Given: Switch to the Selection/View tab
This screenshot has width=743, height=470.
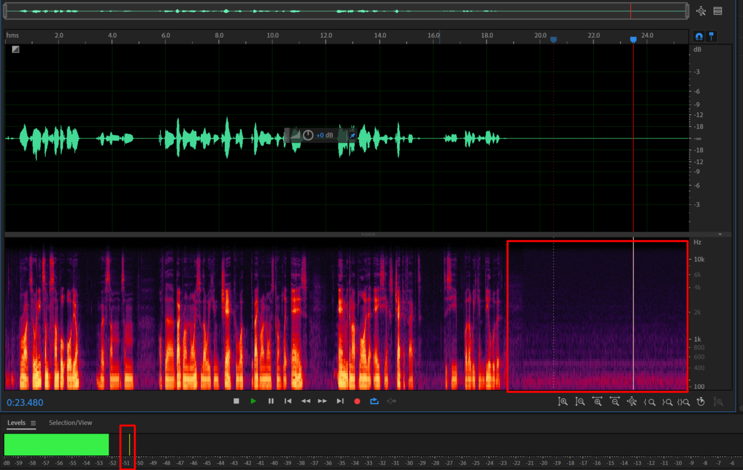Looking at the screenshot, I should pyautogui.click(x=70, y=423).
